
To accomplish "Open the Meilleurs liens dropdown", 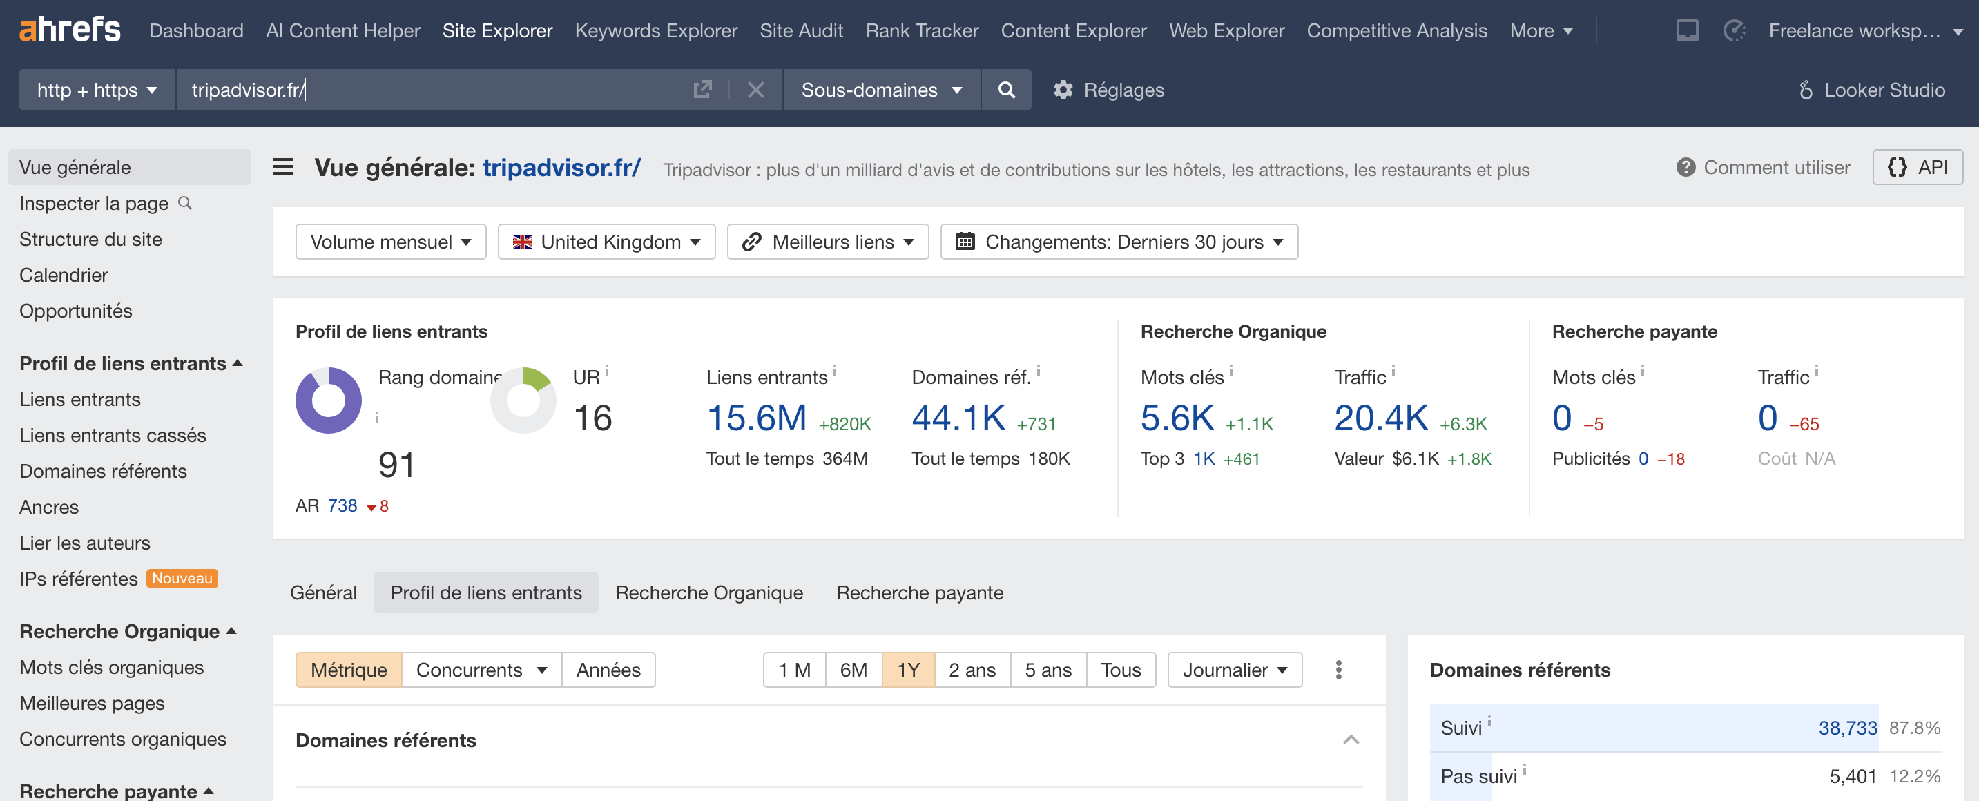I will click(x=827, y=242).
